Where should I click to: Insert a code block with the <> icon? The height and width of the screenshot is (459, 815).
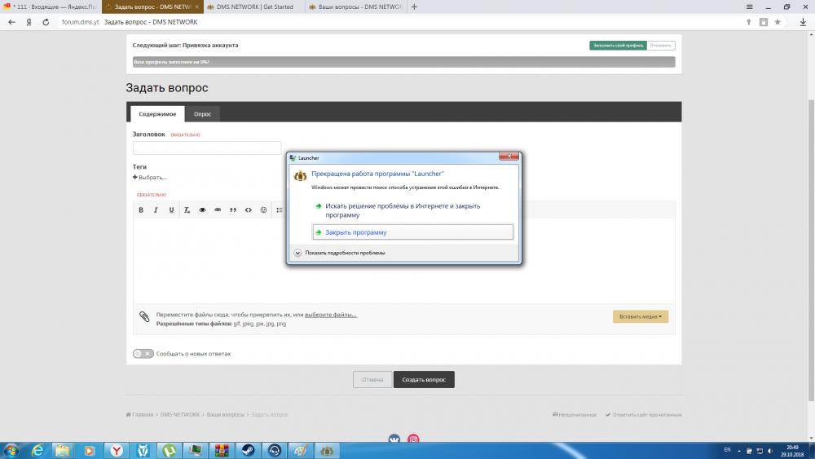249,210
